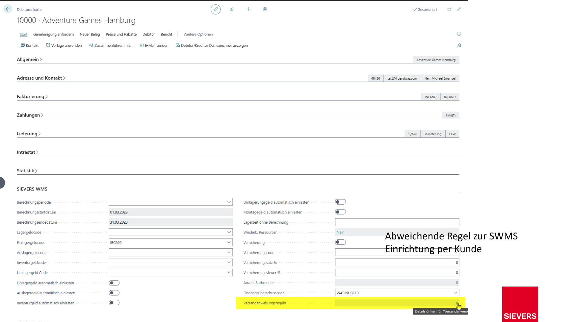The image size is (573, 322).
Task: Open the information icon
Action: coord(459,34)
